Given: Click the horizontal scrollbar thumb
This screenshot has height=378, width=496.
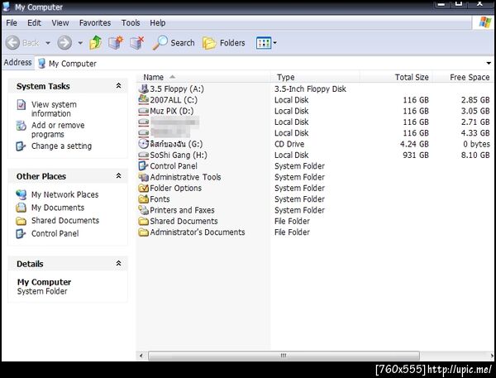Looking at the screenshot, I should point(284,356).
